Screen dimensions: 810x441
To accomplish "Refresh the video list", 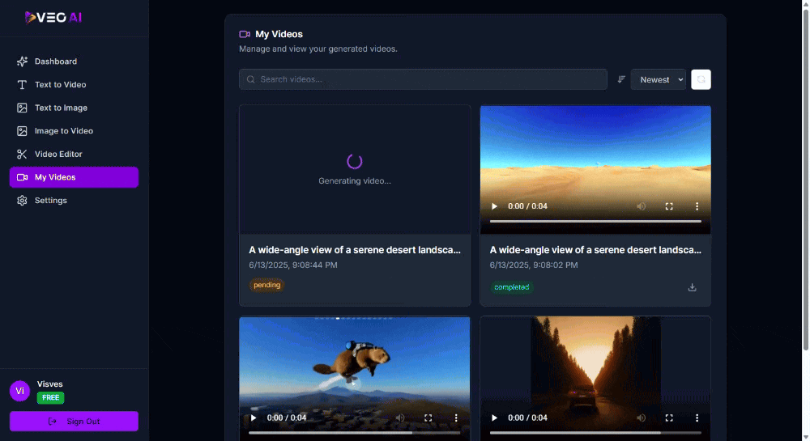I will point(701,79).
